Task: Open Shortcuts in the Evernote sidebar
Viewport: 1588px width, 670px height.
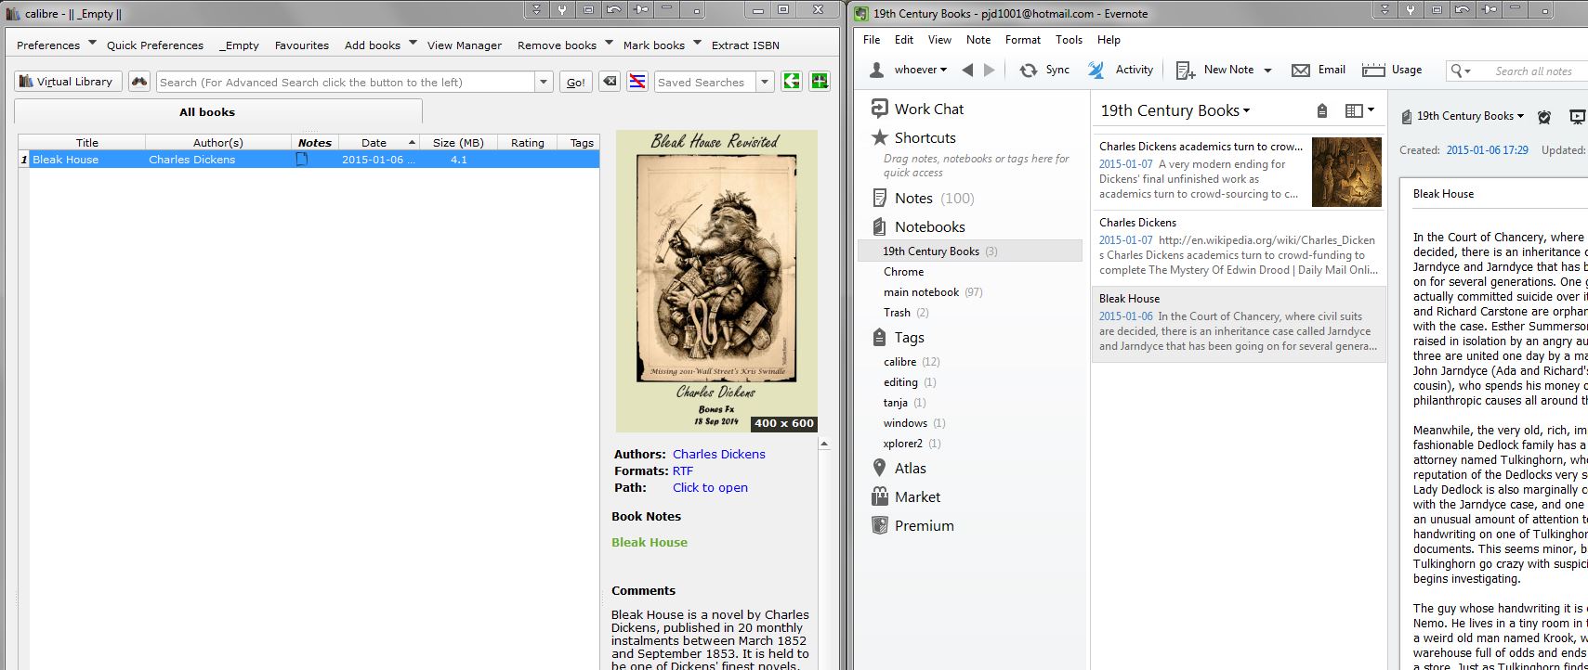Action: click(913, 137)
